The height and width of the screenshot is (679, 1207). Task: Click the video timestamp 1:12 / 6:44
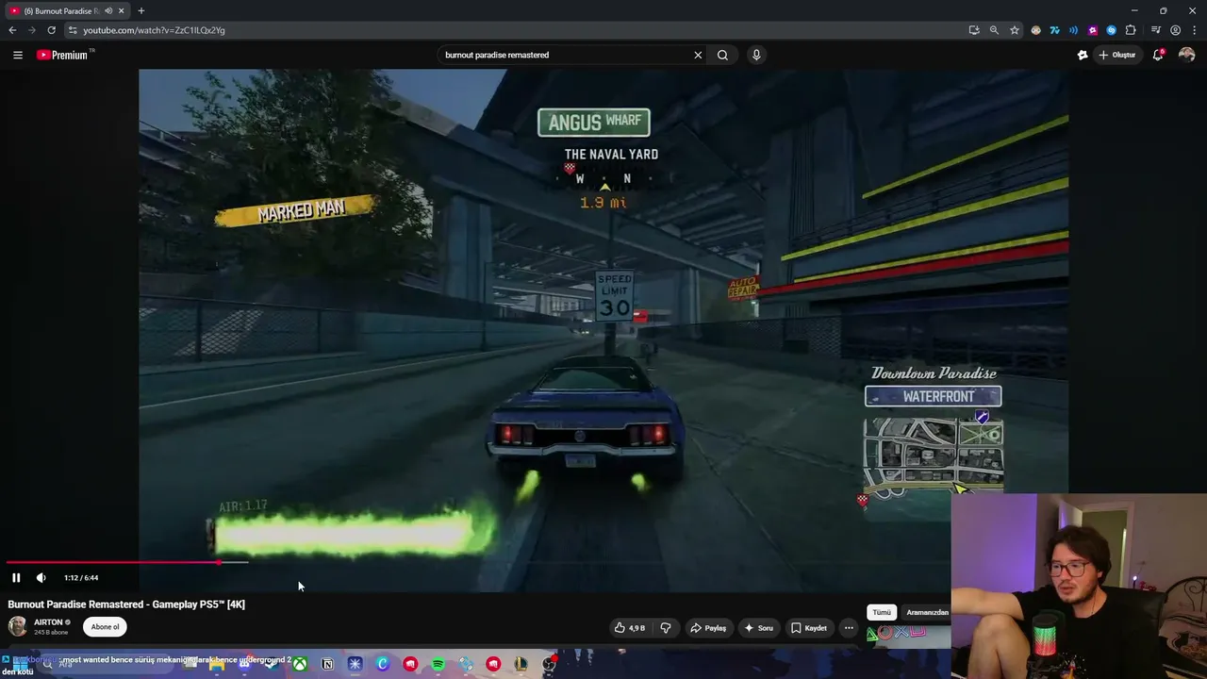coord(81,578)
